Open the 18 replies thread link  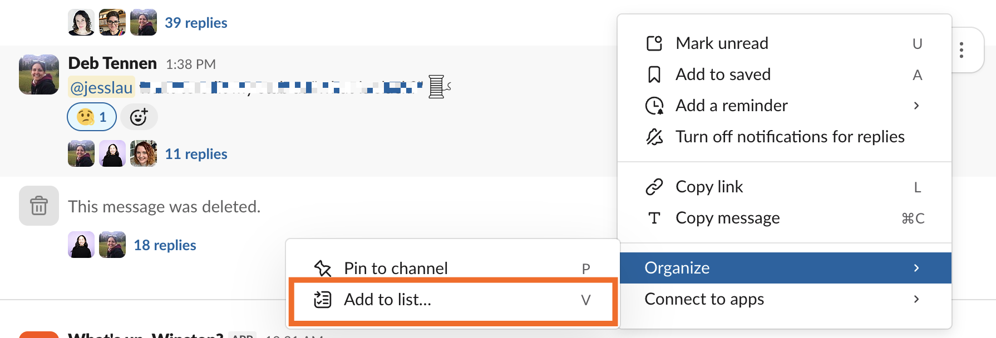pos(165,245)
